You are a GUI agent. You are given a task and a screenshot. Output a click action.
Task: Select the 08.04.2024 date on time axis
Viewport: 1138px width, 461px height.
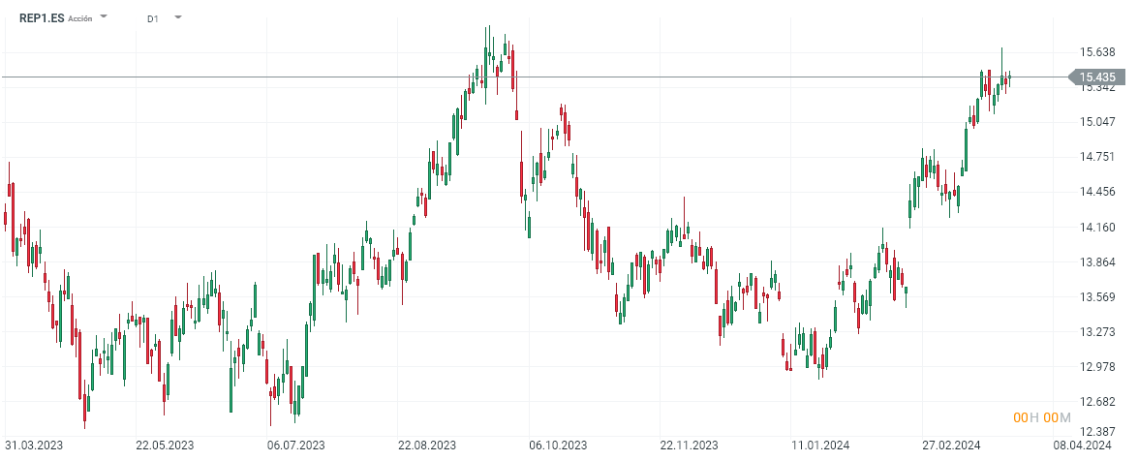[1082, 446]
